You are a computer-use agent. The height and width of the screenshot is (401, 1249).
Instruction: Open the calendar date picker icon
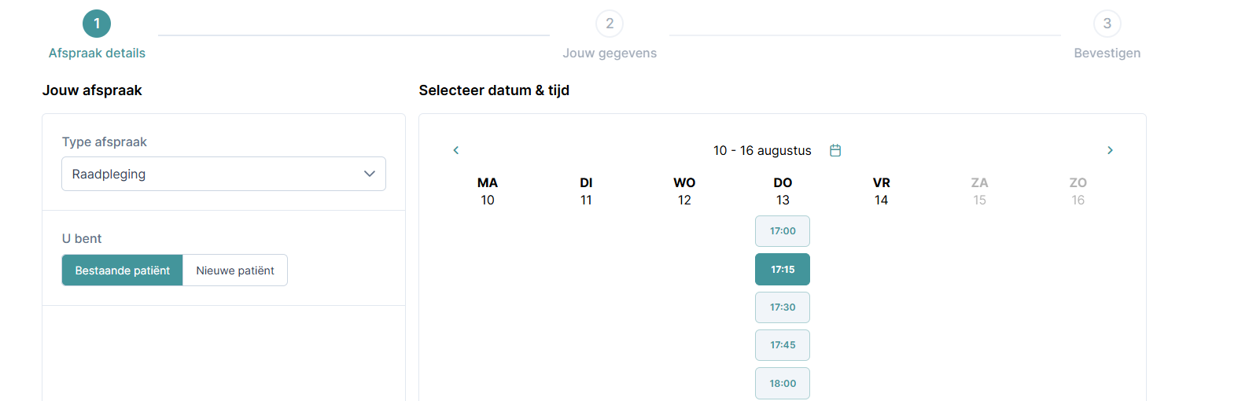[835, 150]
